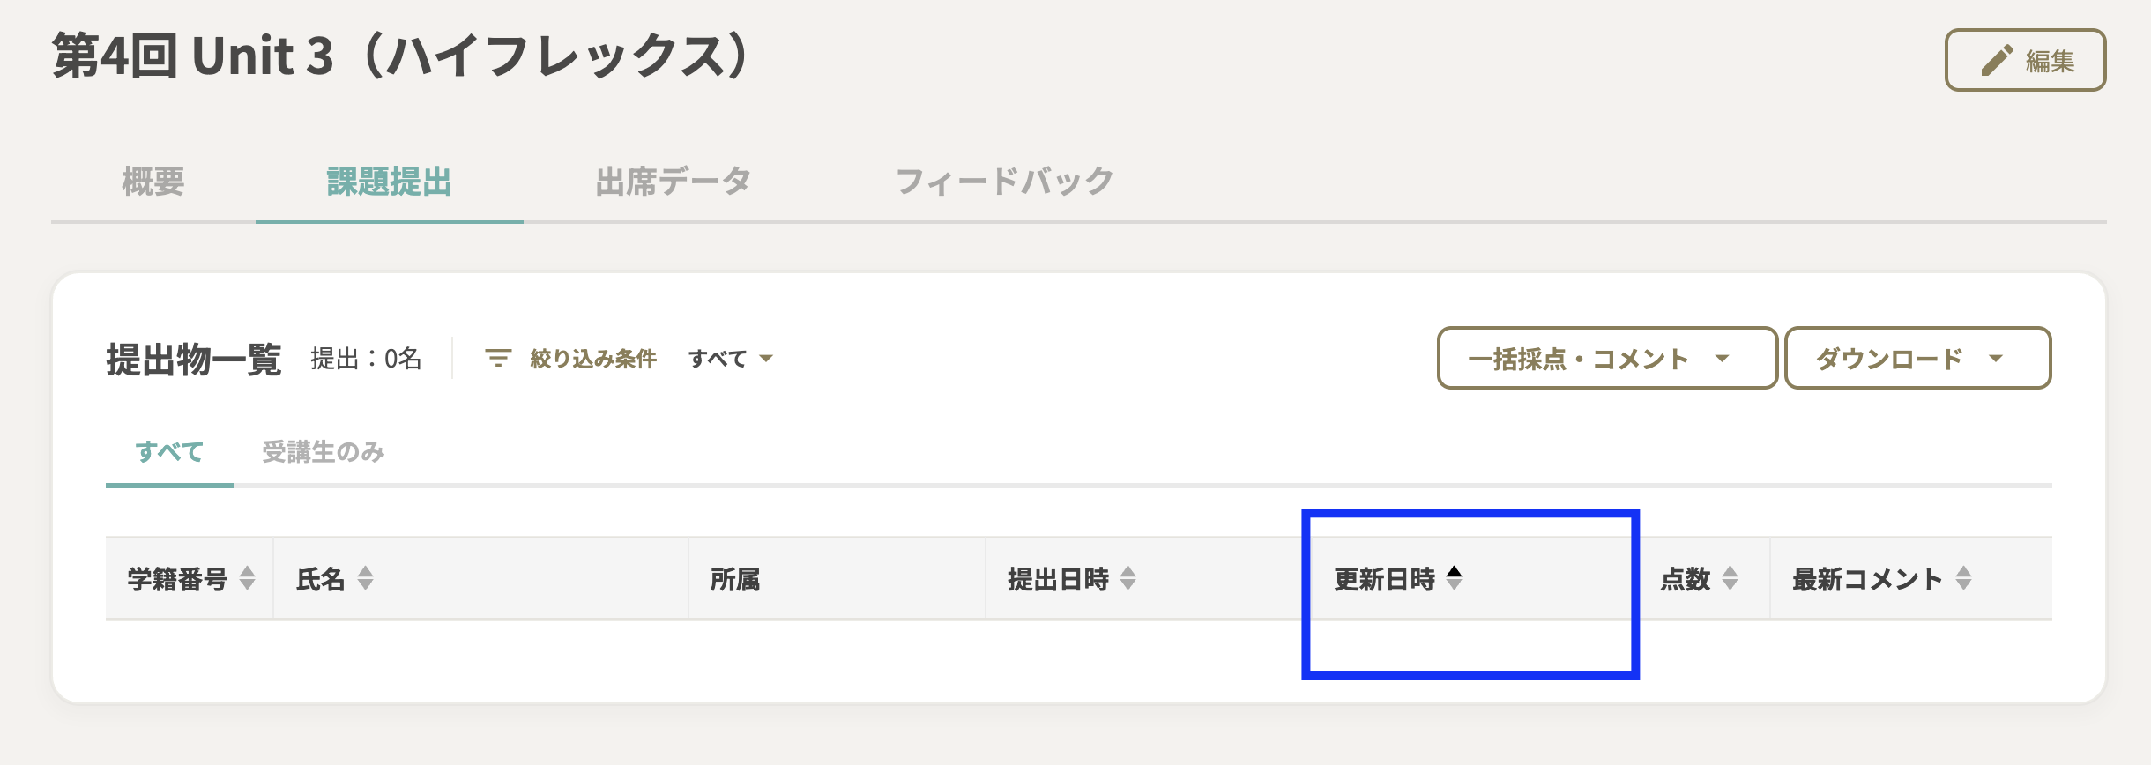2151x765 pixels.
Task: Click the 絞り込み条件 filter icon
Action: (498, 358)
